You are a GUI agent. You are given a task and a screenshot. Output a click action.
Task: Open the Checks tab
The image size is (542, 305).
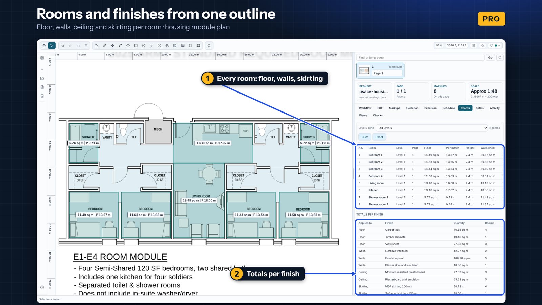coord(378,115)
